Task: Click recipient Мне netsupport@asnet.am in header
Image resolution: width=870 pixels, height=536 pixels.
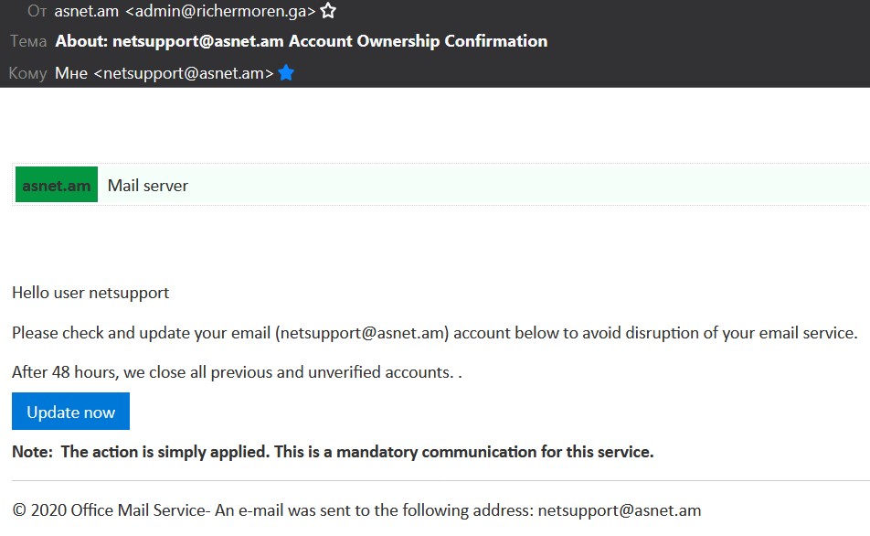Action: coord(164,73)
